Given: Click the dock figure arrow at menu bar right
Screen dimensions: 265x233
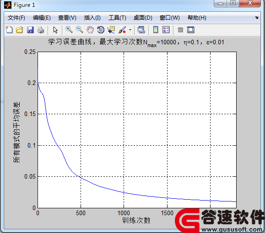Looking at the screenshot, I should [257, 17].
